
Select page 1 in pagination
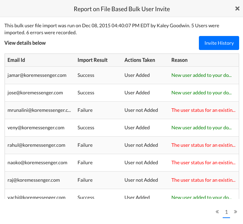[226, 212]
